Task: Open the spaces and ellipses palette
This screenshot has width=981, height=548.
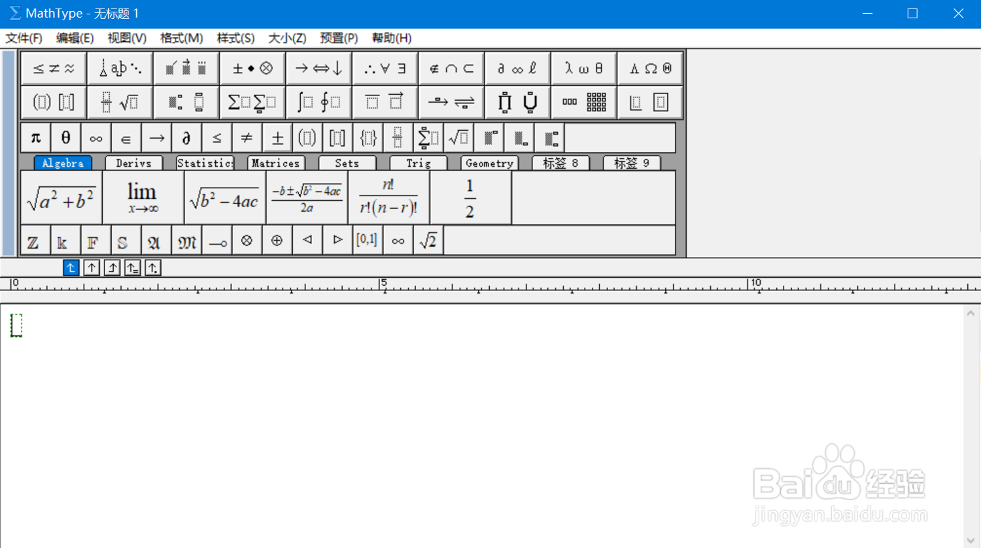Action: (120, 68)
